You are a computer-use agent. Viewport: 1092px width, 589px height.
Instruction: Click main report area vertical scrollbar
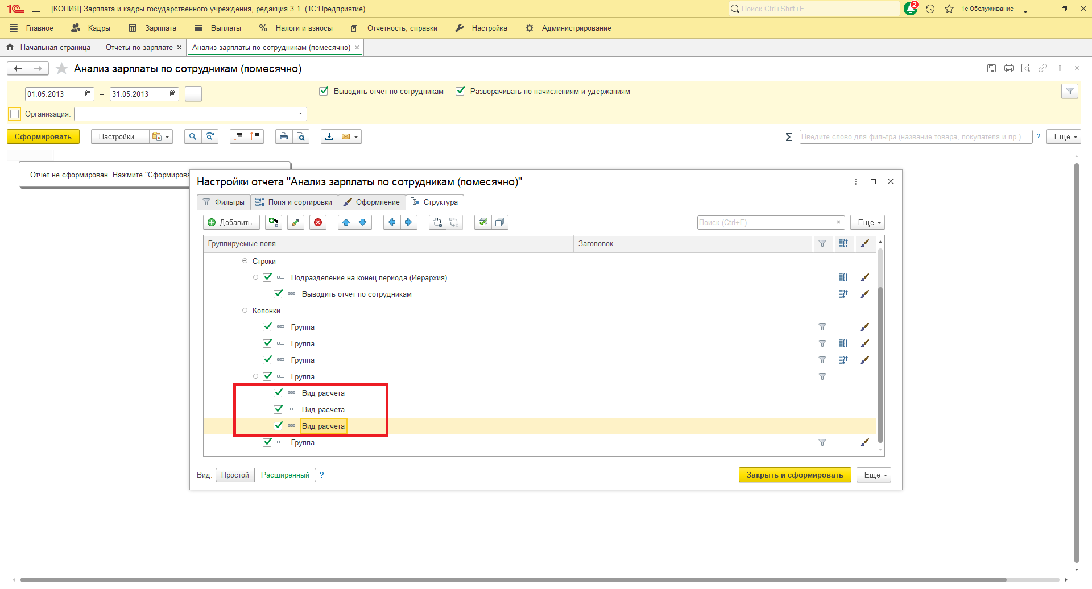[1076, 364]
